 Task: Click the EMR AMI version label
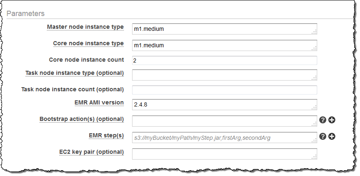coord(99,103)
